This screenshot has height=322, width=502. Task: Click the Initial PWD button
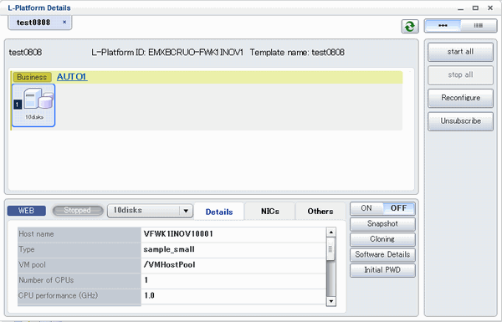click(x=382, y=270)
